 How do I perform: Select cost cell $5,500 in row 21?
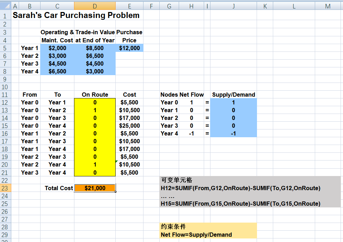[129, 173]
